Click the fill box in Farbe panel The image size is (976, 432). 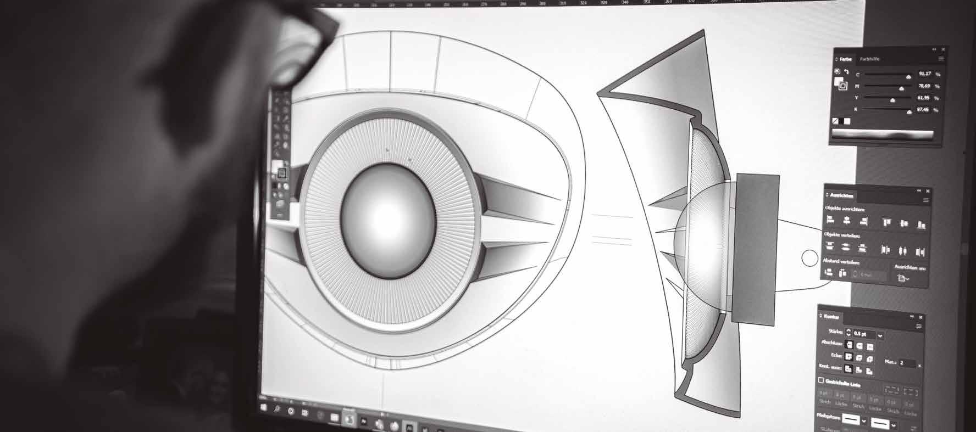click(838, 81)
